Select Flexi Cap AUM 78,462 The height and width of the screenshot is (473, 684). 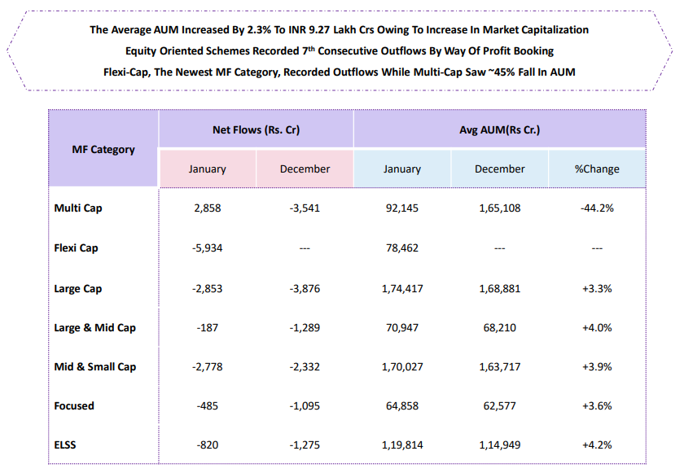click(402, 248)
